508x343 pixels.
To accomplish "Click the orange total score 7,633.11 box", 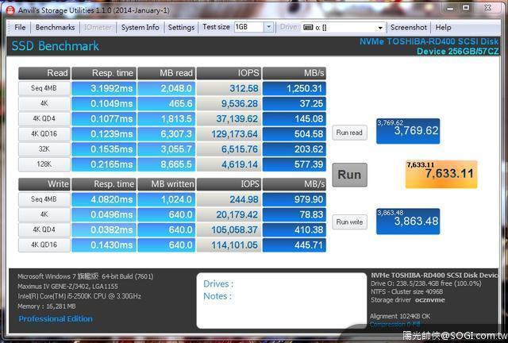I will 440,174.
